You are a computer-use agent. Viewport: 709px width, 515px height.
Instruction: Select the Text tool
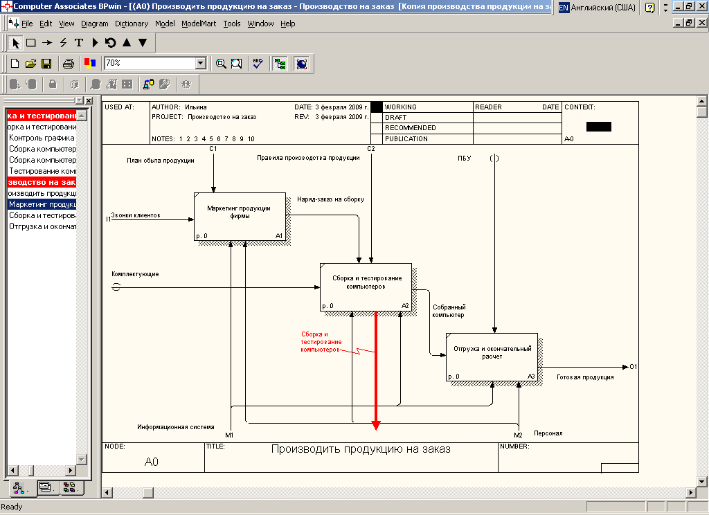tap(79, 43)
